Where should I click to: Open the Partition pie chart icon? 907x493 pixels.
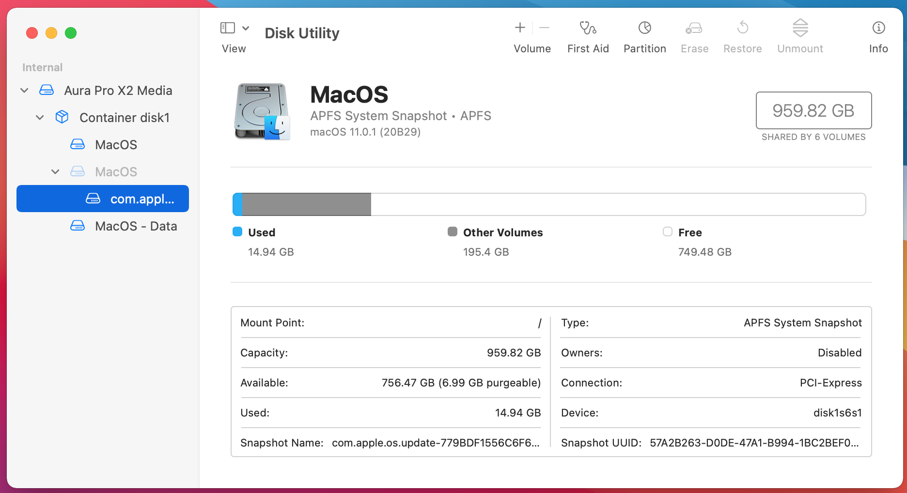click(x=645, y=28)
